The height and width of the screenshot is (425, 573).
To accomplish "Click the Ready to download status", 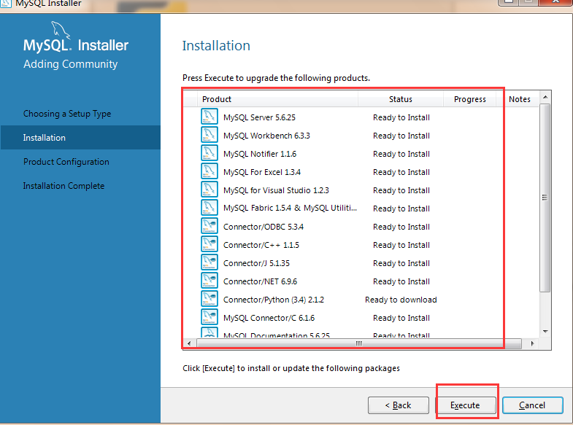I will click(401, 300).
